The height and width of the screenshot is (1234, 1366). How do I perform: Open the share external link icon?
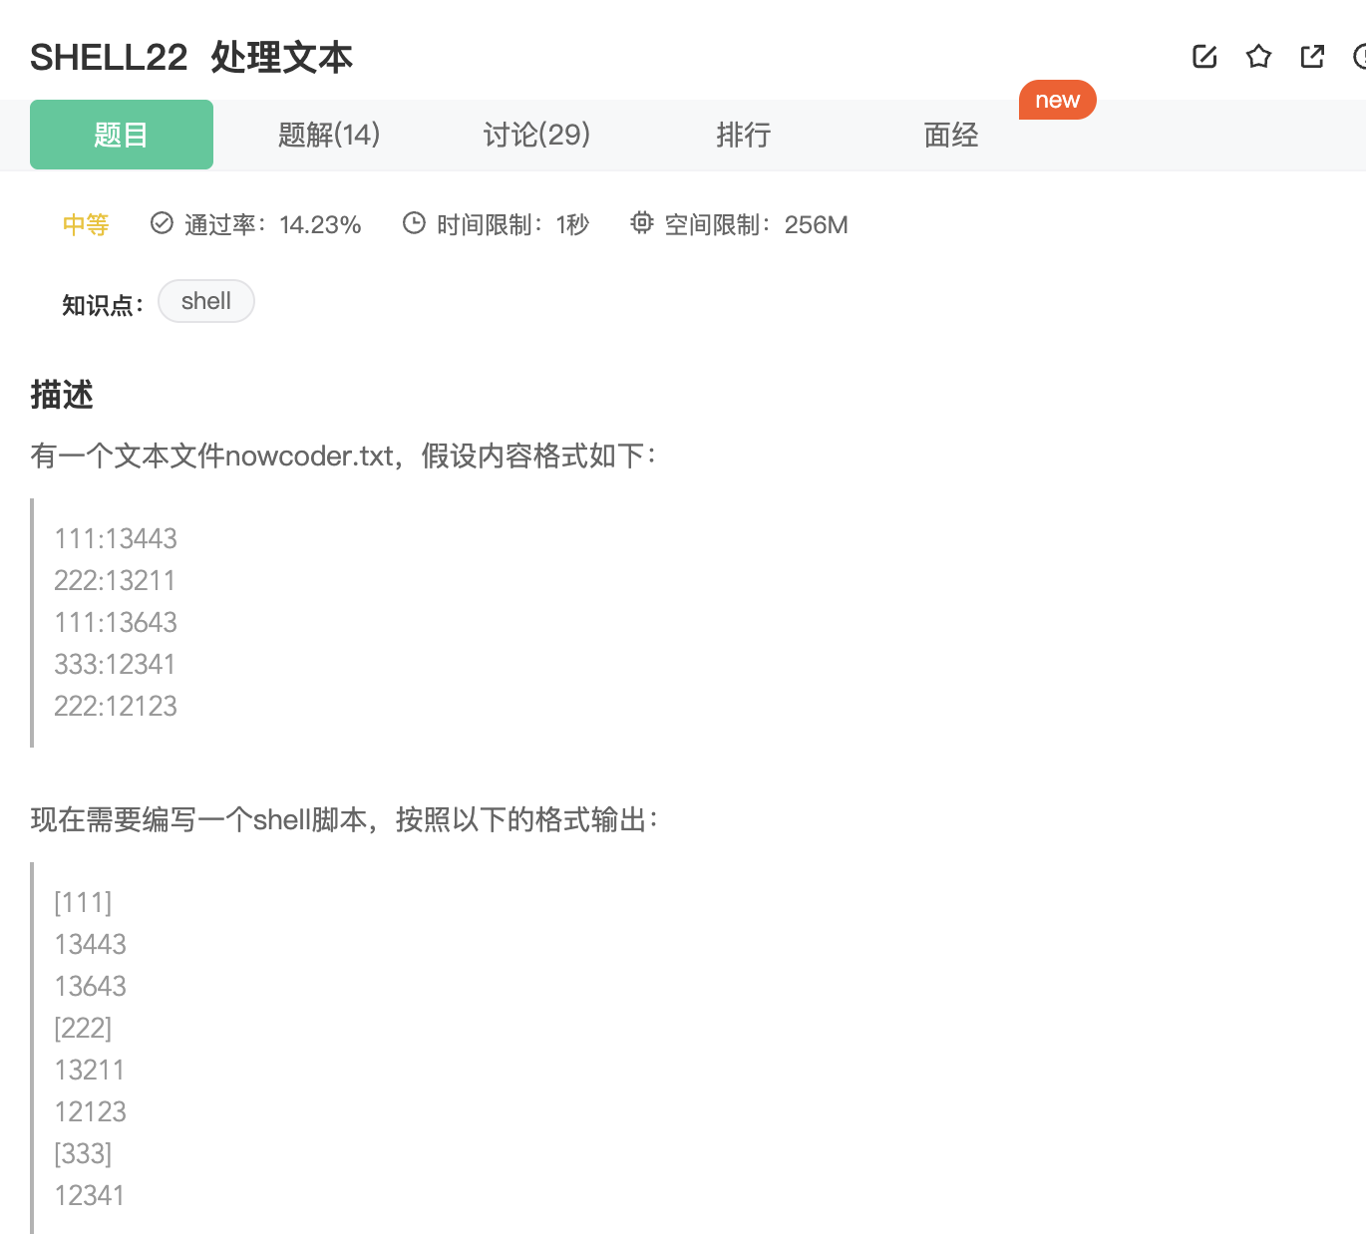(1312, 57)
